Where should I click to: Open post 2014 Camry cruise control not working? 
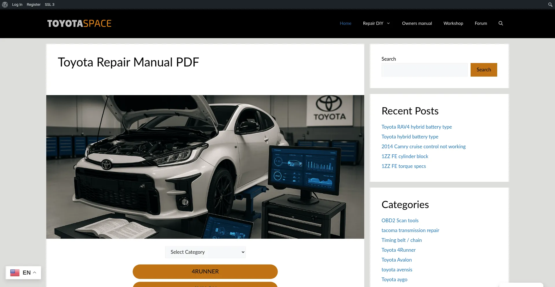pos(423,147)
